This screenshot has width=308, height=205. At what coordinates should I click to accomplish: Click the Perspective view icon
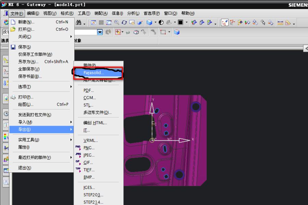[140, 23]
